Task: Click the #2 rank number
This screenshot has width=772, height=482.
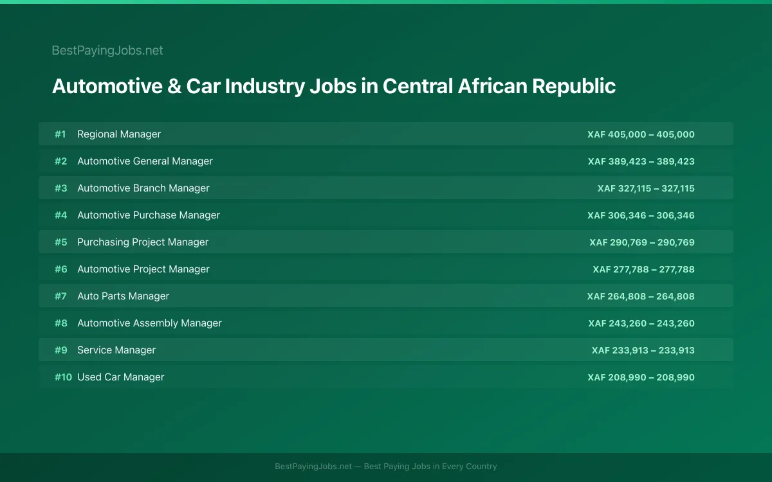Action: pos(60,161)
